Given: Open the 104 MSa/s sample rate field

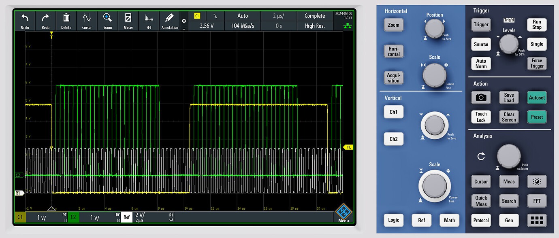Looking at the screenshot, I should [x=242, y=26].
